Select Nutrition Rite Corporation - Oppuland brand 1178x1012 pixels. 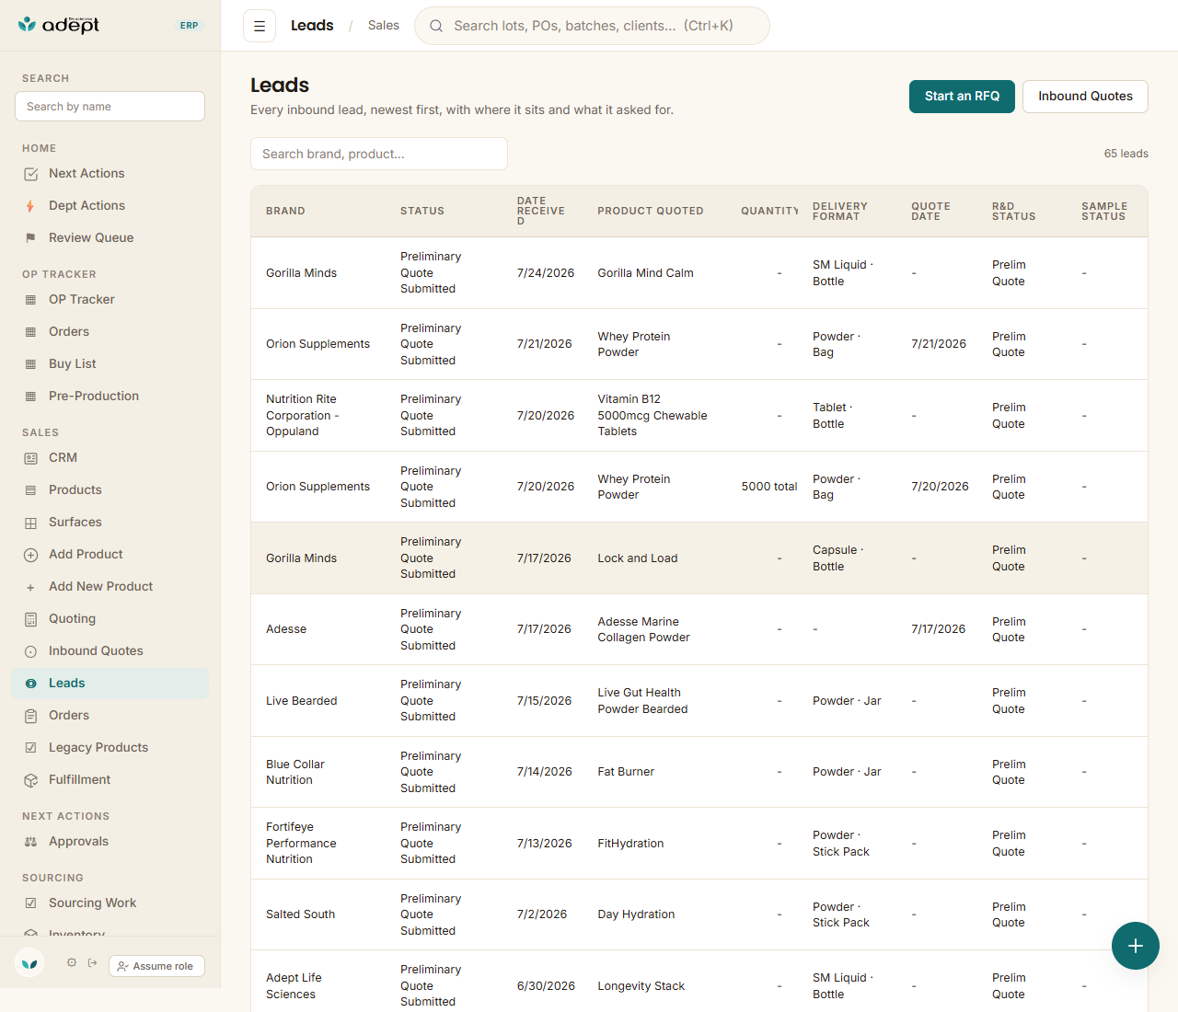pos(303,416)
